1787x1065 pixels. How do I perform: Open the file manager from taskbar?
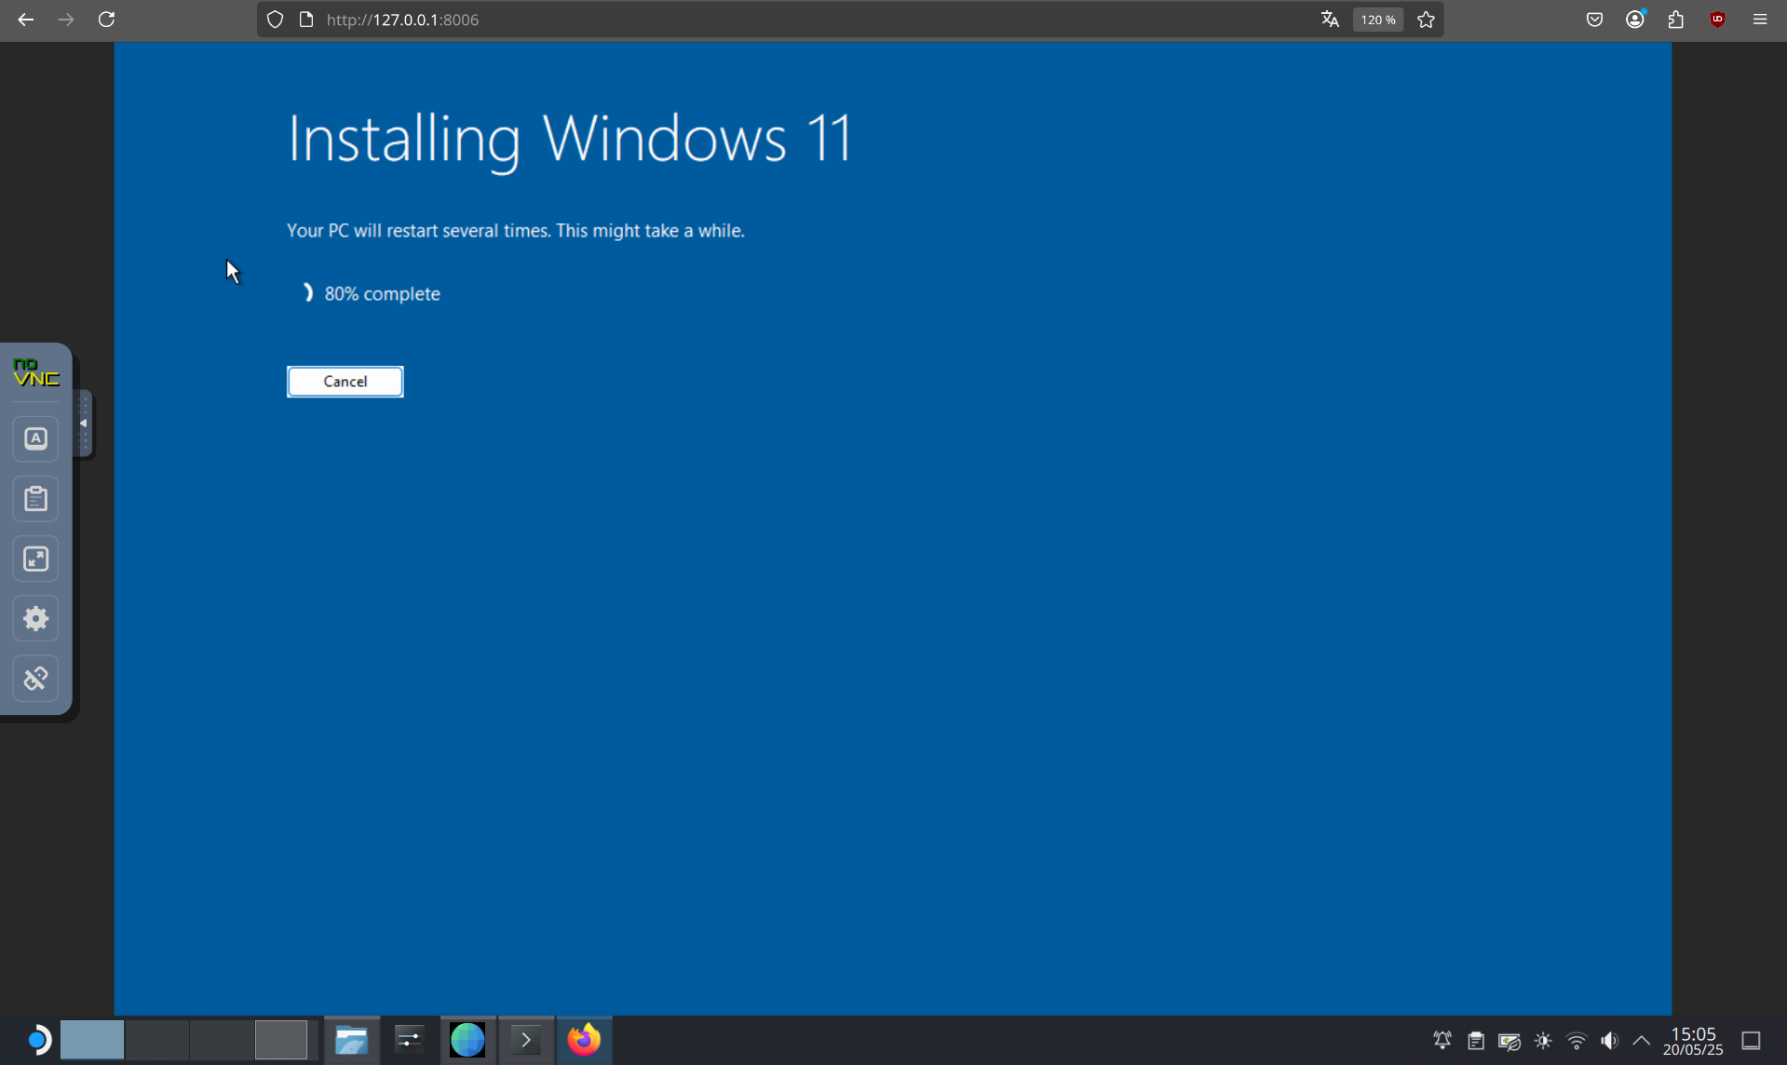click(351, 1040)
